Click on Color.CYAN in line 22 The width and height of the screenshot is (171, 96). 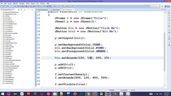click(x=91, y=45)
